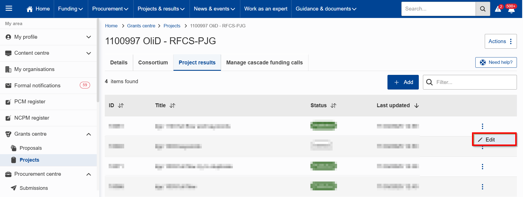Open PCM register in sidebar
Viewport: 523px width, 197px height.
pyautogui.click(x=48, y=102)
